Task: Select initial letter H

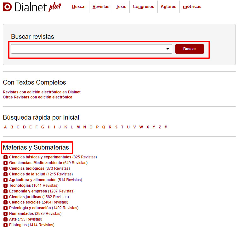Action: [49, 127]
